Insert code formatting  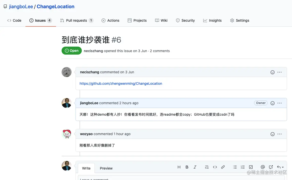pos(215,167)
